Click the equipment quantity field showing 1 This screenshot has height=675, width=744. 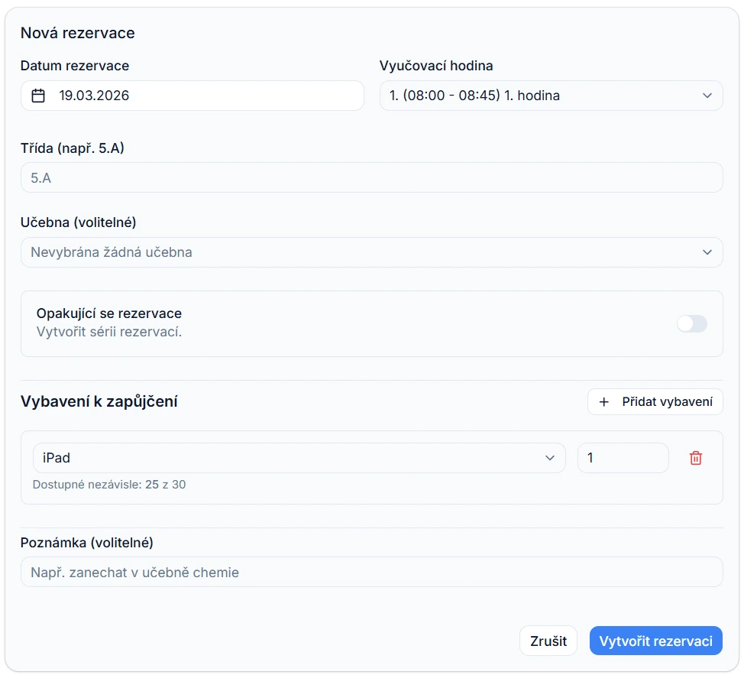(x=623, y=458)
